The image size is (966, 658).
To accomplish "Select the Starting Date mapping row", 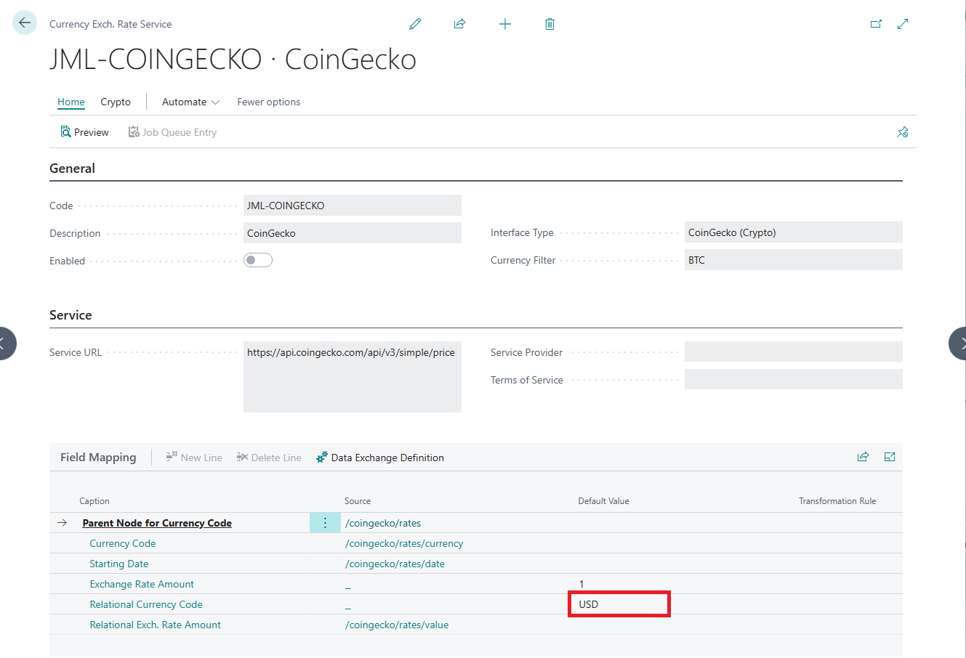I will (476, 564).
